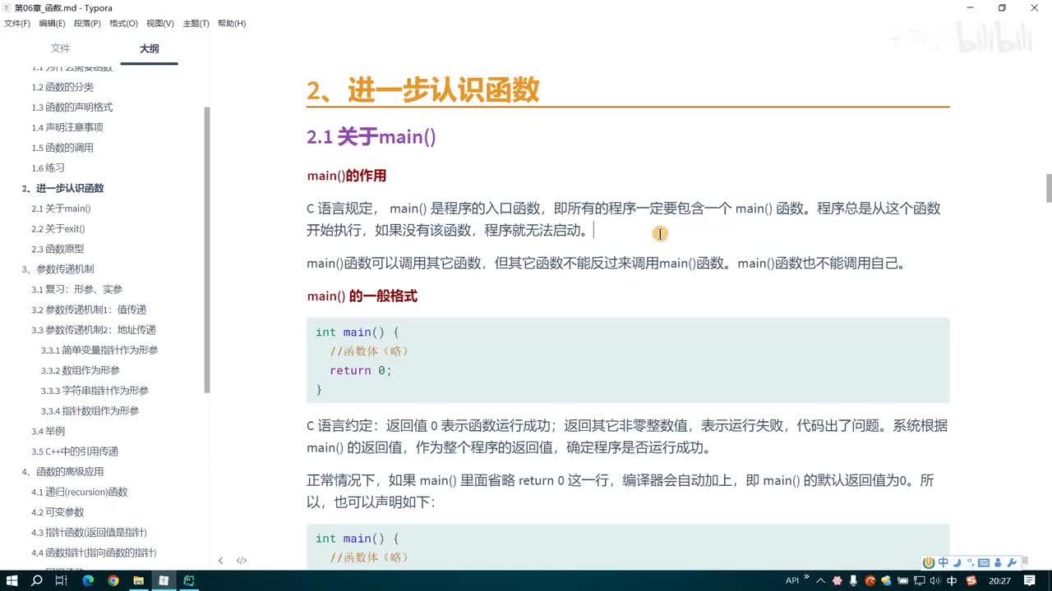The image size is (1052, 591).
Task: Jump to outline item 2.3 函数原型
Action: pos(58,249)
